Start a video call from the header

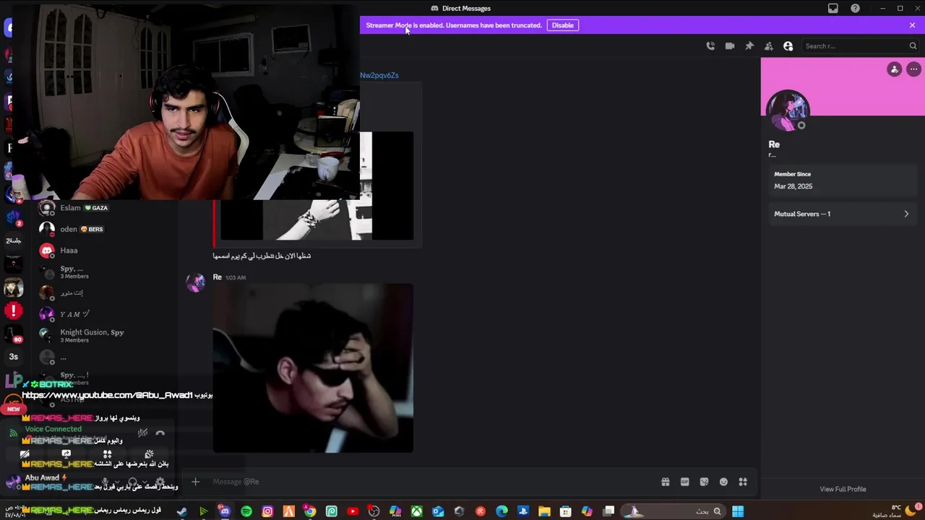click(730, 46)
